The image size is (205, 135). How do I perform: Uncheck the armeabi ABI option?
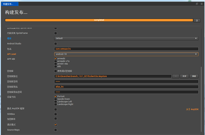pos(56,59)
